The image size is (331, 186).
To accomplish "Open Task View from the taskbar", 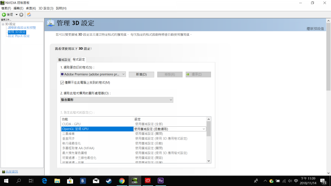I will click(x=31, y=181).
